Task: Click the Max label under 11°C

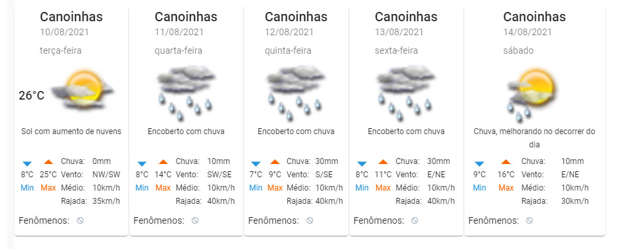Action: [383, 187]
